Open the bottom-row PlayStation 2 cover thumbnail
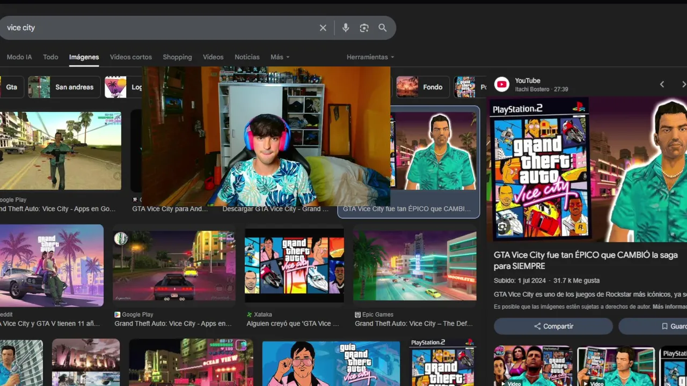 pyautogui.click(x=442, y=362)
